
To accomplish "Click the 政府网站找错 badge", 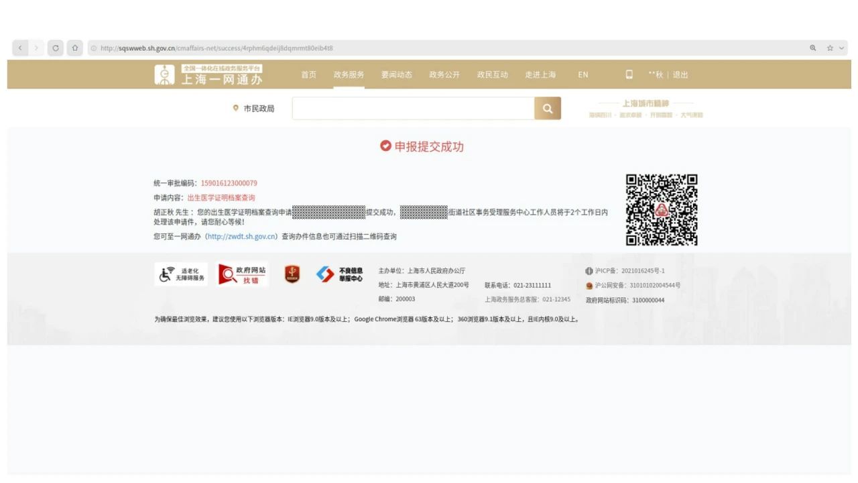I will tap(243, 274).
